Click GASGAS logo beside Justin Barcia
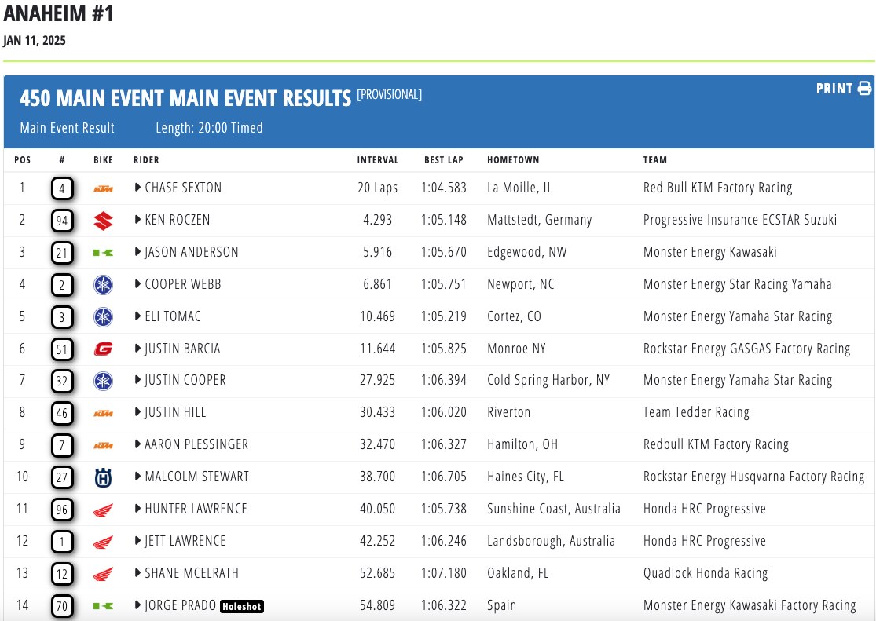Viewport: 876px width, 621px height. click(x=103, y=349)
